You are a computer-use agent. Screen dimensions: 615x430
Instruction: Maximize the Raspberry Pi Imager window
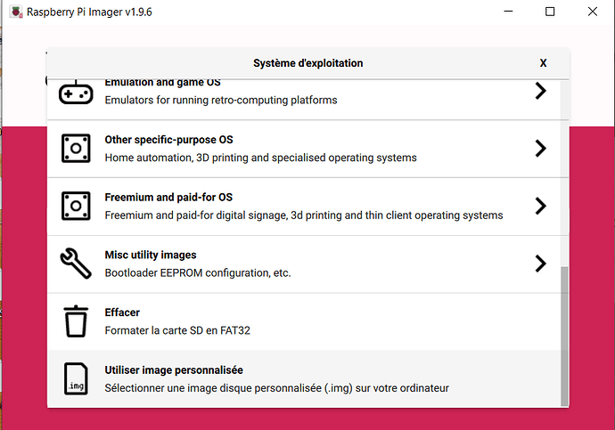[x=550, y=12]
